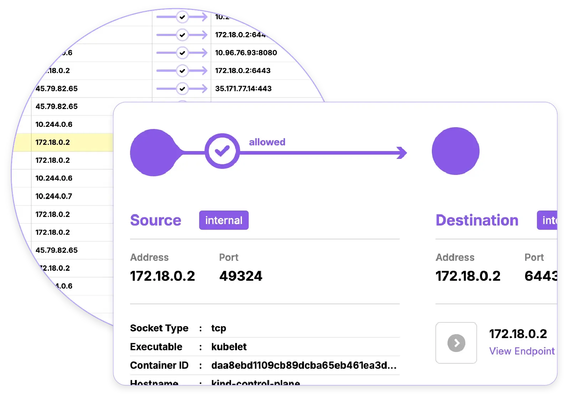Viewport: 569px width, 399px height.
Task: Click the truncated Container ID value
Action: pyautogui.click(x=304, y=366)
